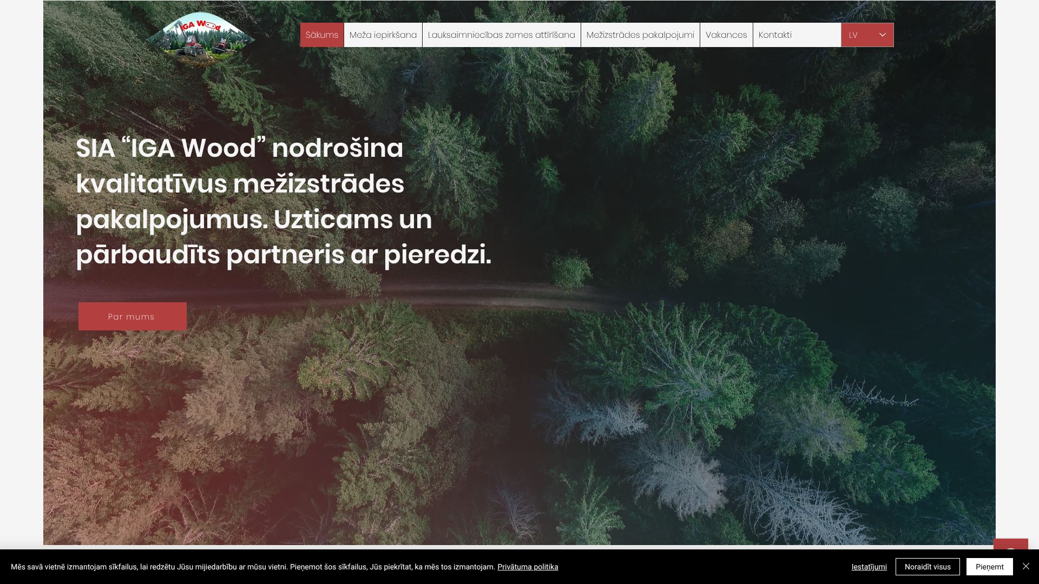Image resolution: width=1039 pixels, height=584 pixels.
Task: Open the LV language dropdown
Action: click(860, 35)
